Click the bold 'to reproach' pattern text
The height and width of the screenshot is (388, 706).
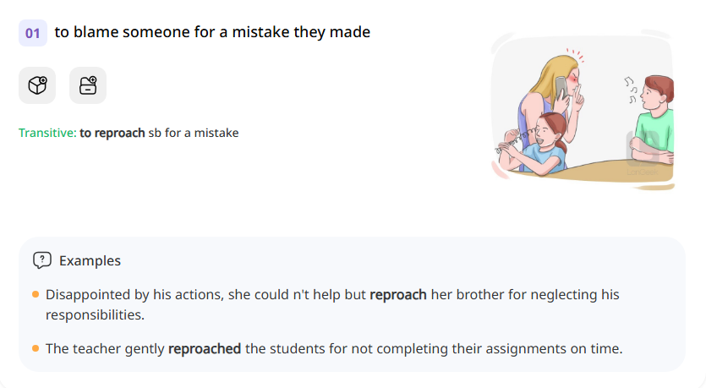coord(112,133)
